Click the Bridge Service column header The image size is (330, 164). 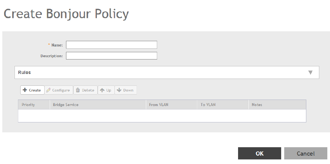[x=98, y=105]
